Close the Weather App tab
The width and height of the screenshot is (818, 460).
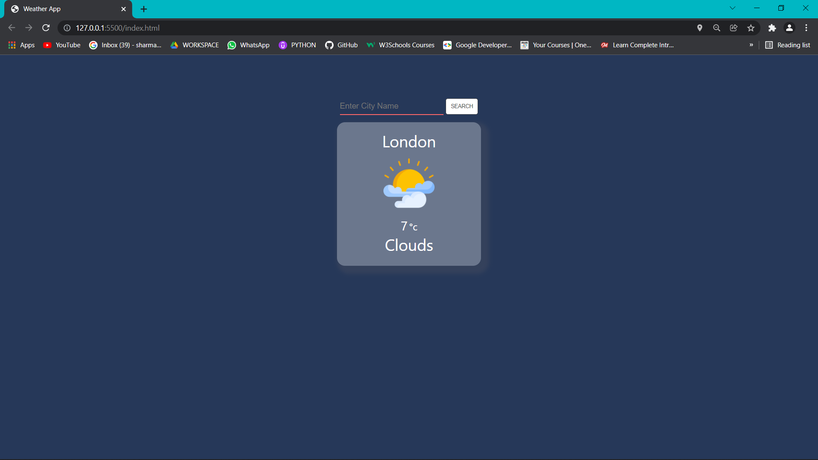point(124,9)
